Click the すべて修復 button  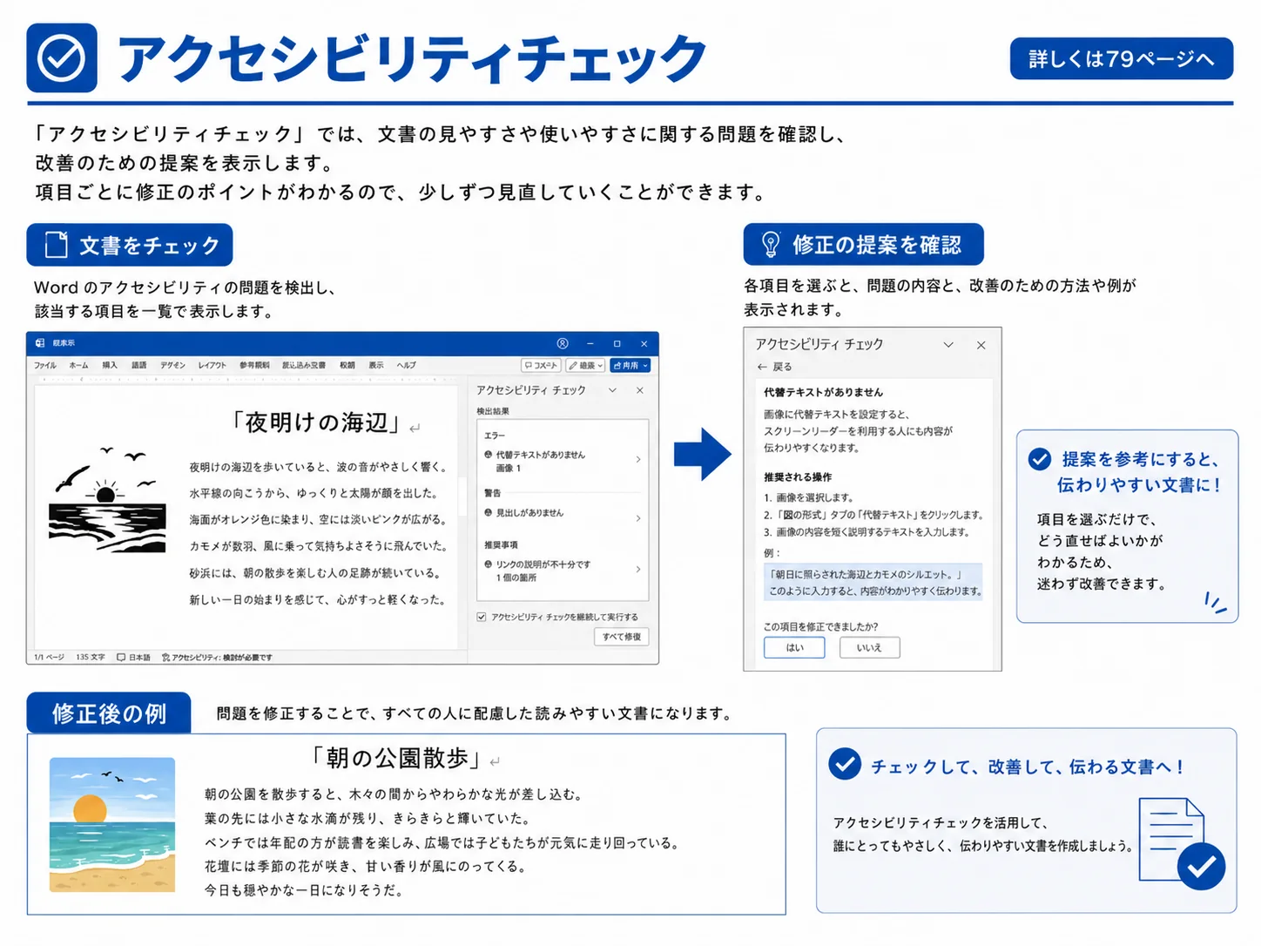tap(622, 637)
